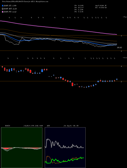Click the 'MACD:' panel heading
The width and height of the screenshot is (127, 168).
click(x=8, y=126)
